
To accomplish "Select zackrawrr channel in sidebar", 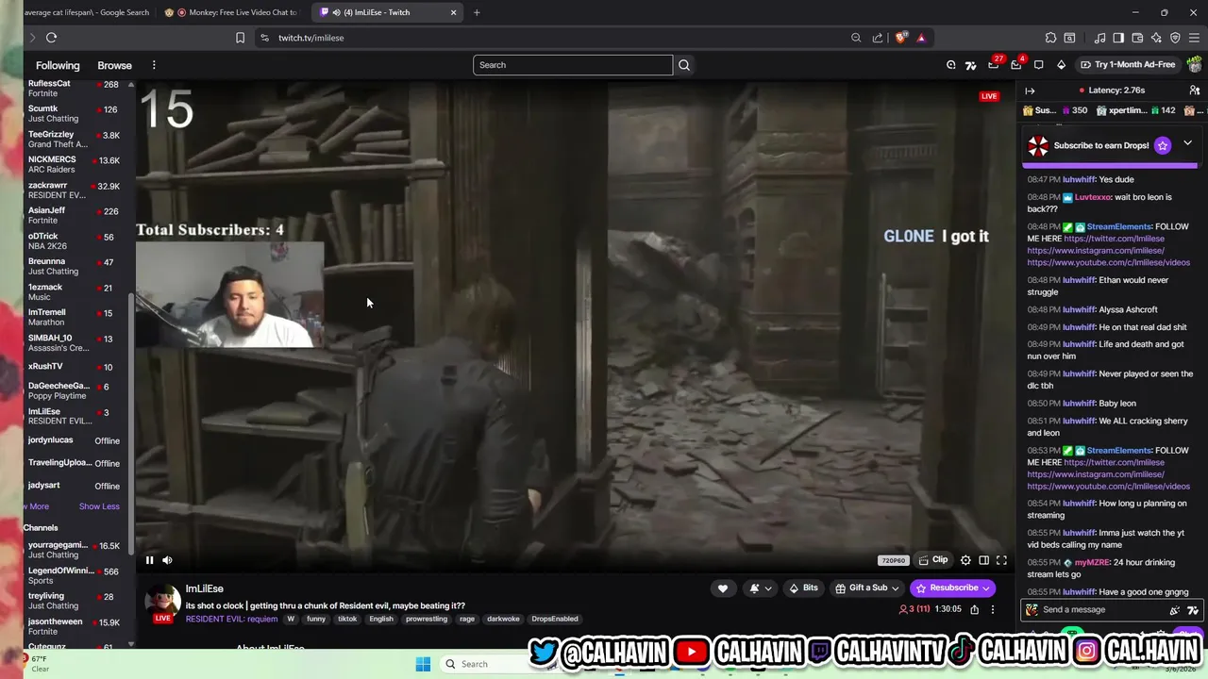I will tap(74, 190).
